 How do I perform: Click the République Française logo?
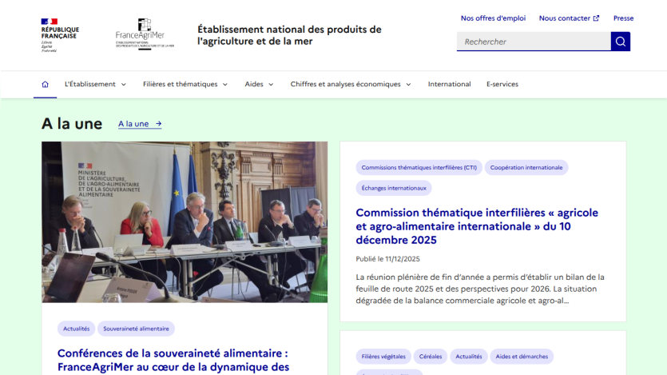click(x=60, y=35)
